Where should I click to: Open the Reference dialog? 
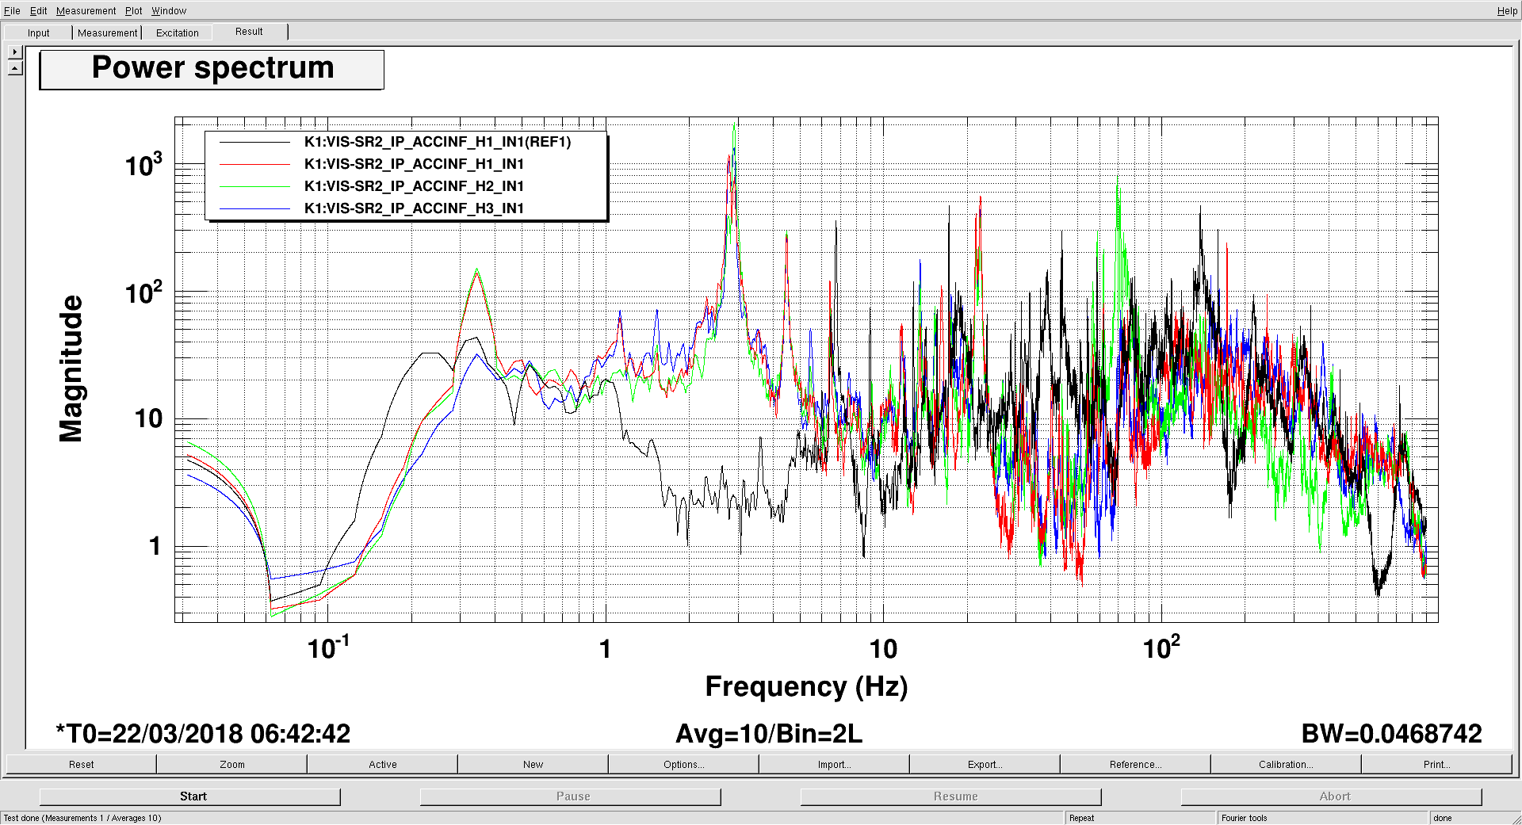point(1136,764)
